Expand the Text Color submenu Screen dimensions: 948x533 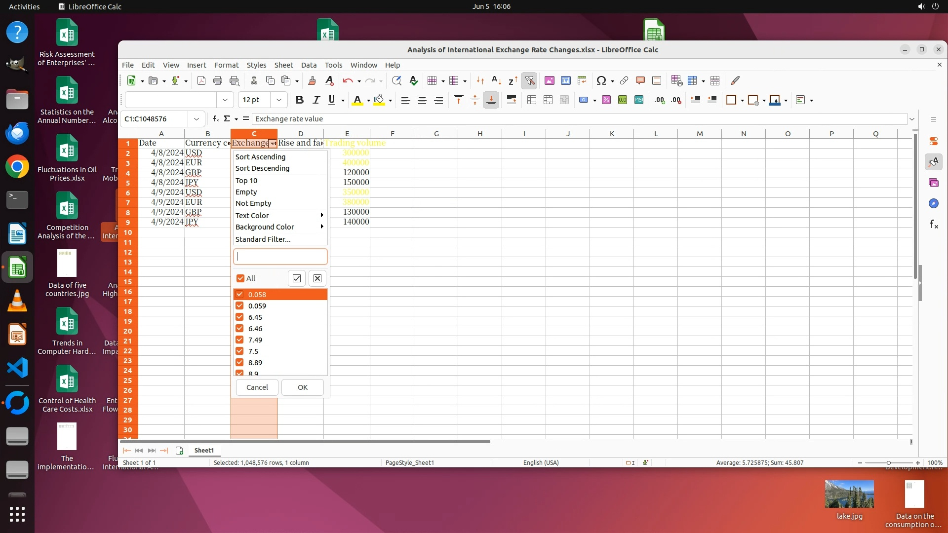279,215
